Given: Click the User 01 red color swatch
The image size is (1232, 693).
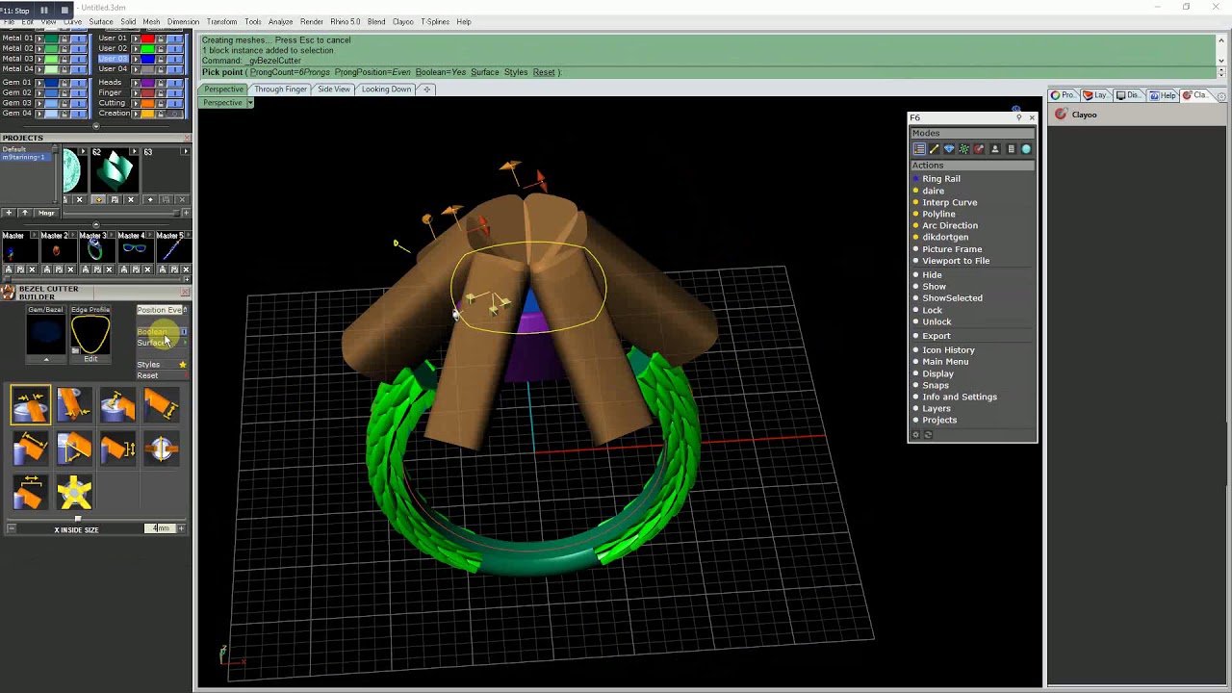Looking at the screenshot, I should tap(147, 38).
